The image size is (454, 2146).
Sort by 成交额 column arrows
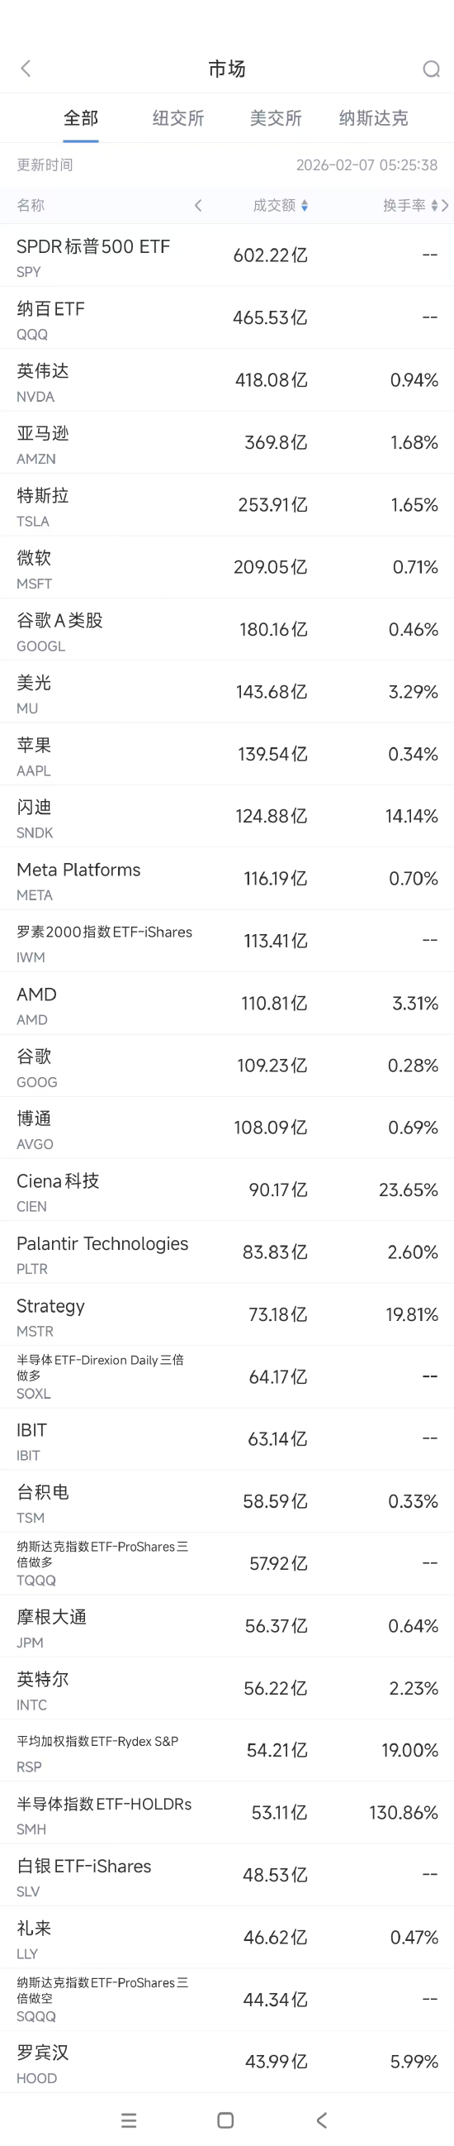(305, 205)
